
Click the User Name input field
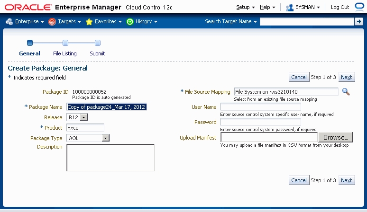261,107
